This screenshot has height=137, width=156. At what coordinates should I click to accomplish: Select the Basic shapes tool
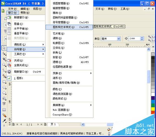click(x=4, y=98)
